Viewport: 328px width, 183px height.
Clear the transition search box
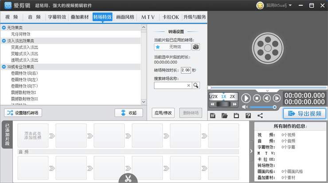tap(188, 85)
